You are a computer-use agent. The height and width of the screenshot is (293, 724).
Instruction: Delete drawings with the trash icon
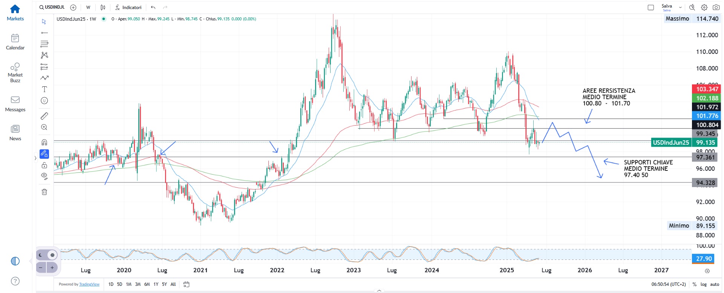pos(44,192)
